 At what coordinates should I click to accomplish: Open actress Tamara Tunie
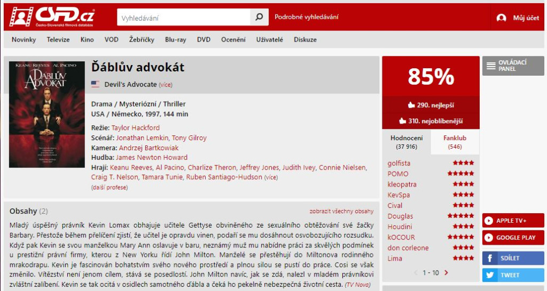point(162,177)
